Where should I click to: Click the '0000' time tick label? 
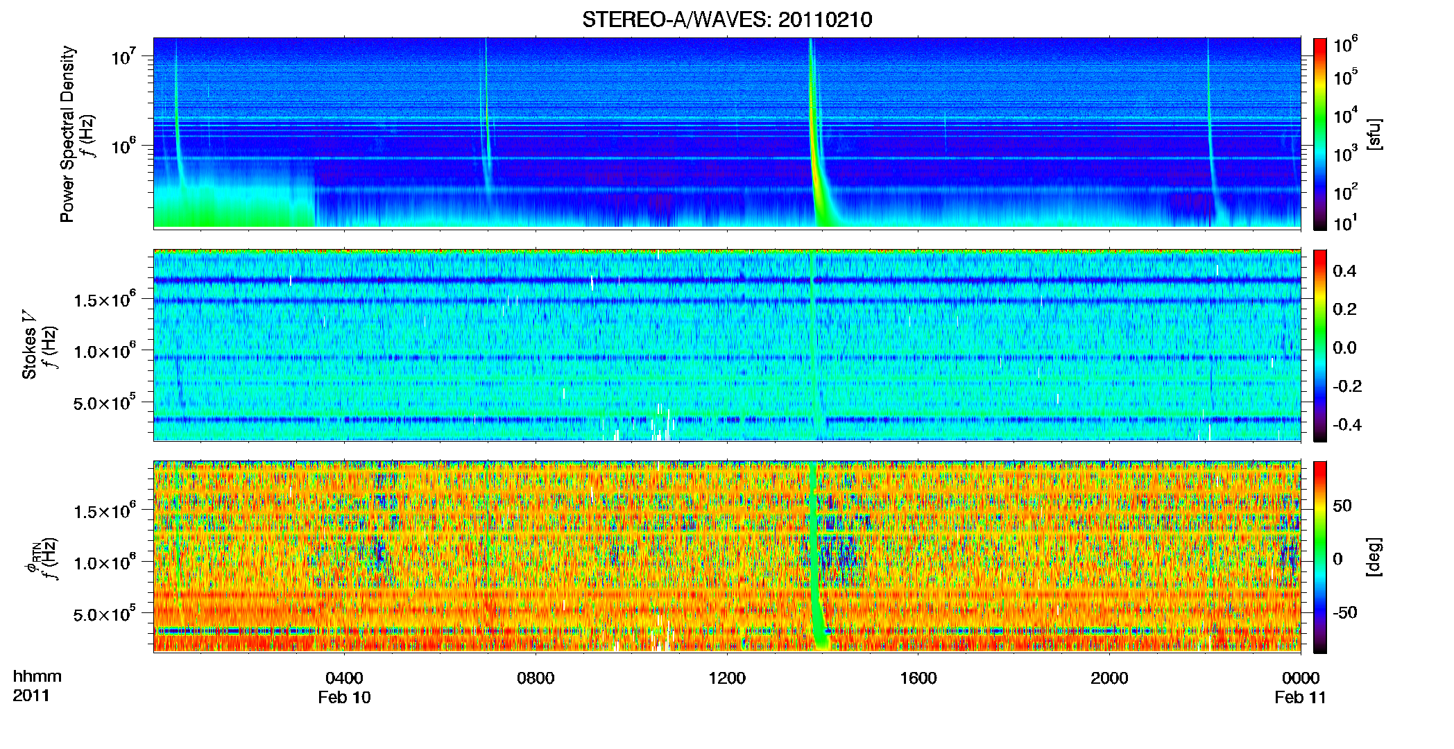click(x=1301, y=678)
